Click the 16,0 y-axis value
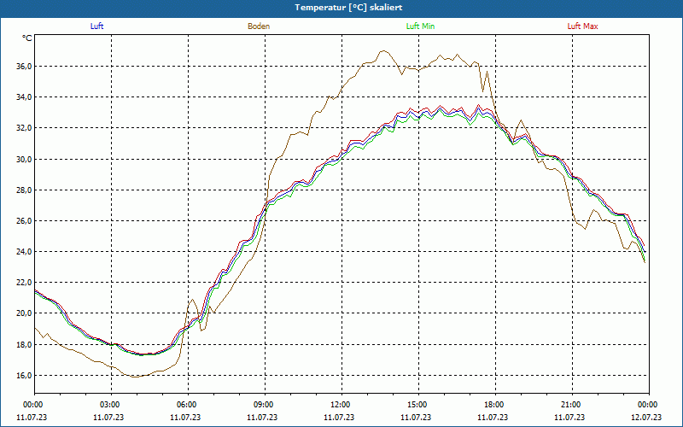The width and height of the screenshot is (683, 427). (24, 375)
